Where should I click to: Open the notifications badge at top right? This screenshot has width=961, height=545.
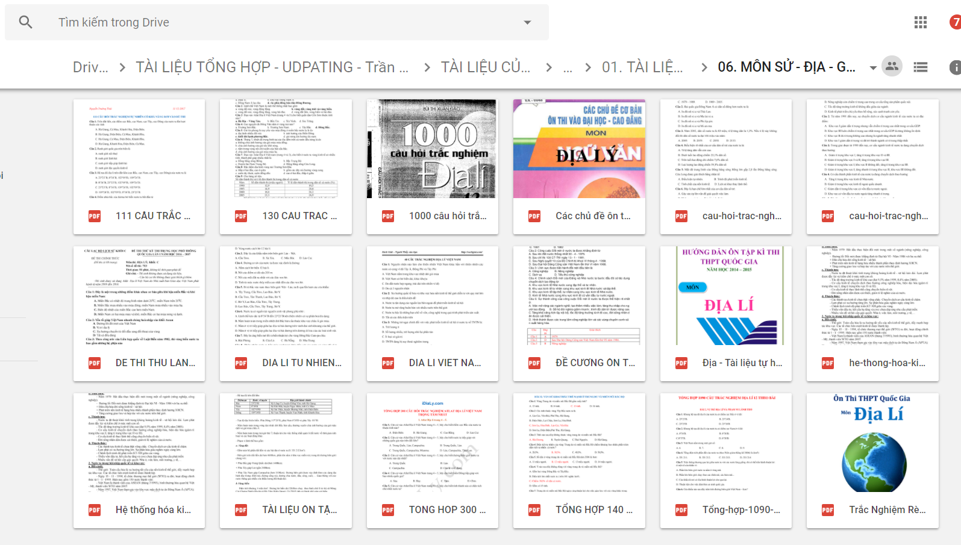click(956, 22)
